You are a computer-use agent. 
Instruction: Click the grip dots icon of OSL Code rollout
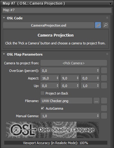click(107, 18)
